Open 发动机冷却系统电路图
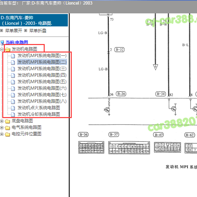 [39, 114]
